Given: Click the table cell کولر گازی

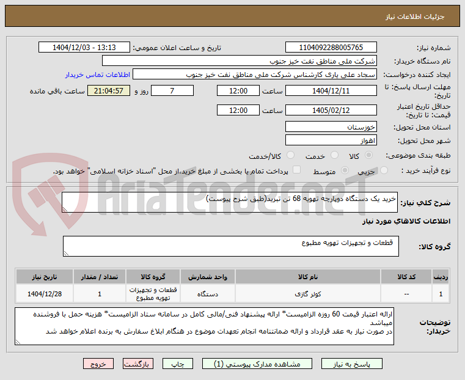Looking at the screenshot, I should 308,294.
